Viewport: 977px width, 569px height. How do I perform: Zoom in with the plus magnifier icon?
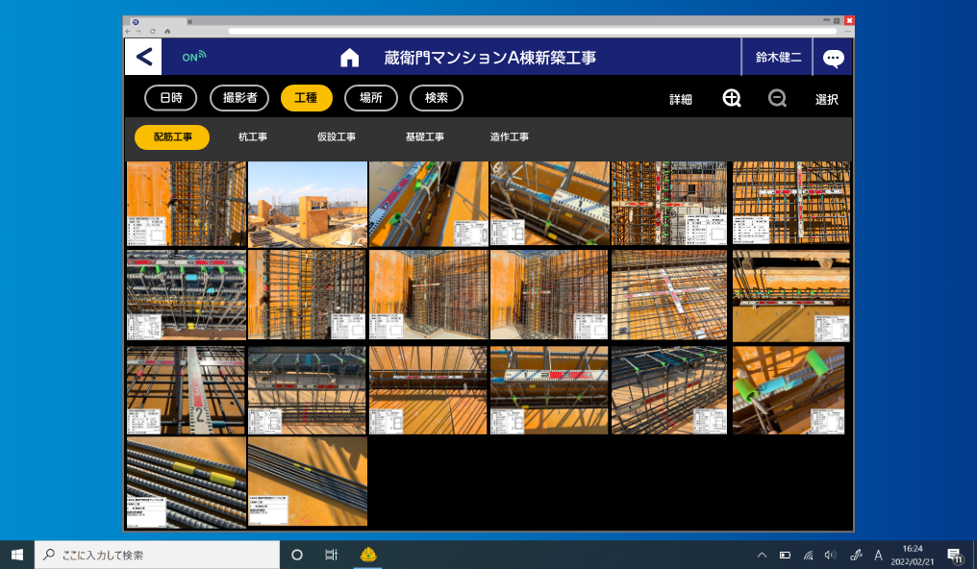coord(732,98)
